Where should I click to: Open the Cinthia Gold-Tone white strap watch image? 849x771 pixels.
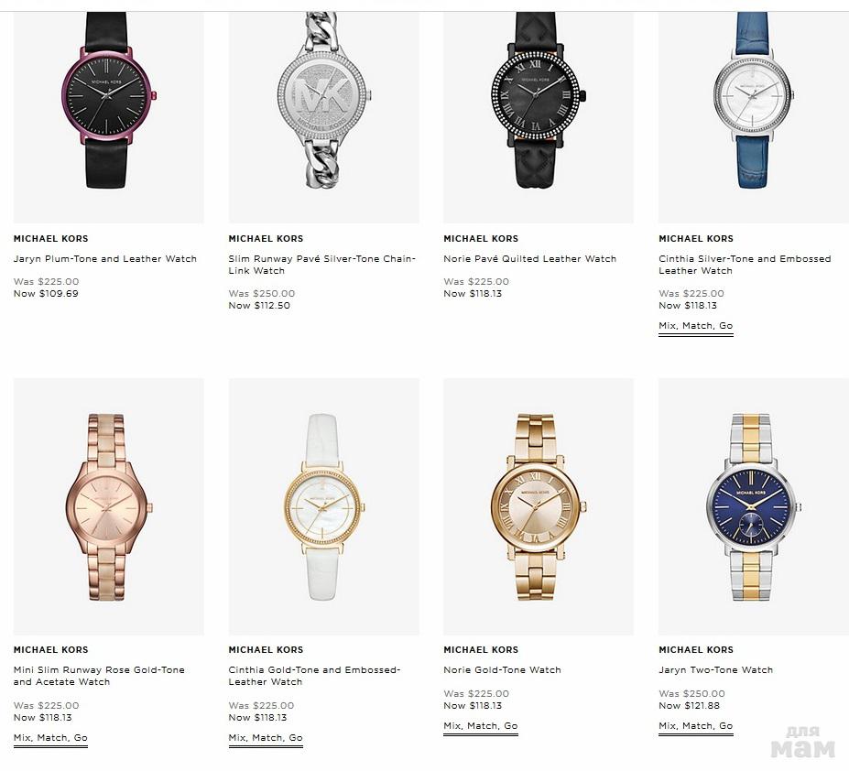coord(324,506)
